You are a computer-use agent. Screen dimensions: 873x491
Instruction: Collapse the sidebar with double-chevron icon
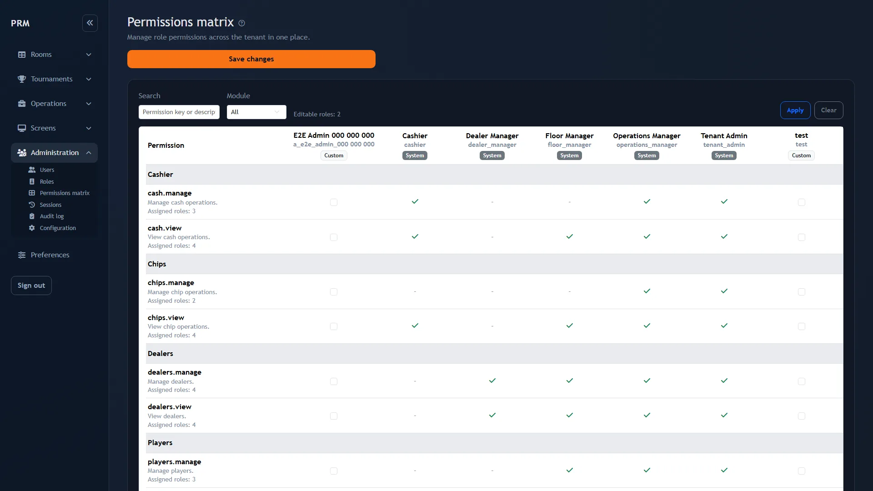(x=90, y=23)
